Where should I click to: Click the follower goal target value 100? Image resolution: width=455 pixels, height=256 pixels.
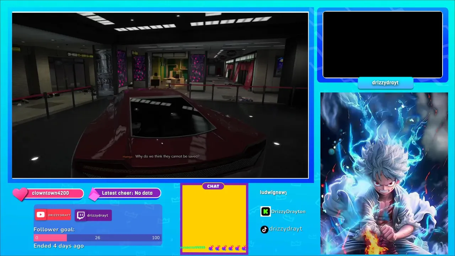coord(156,238)
